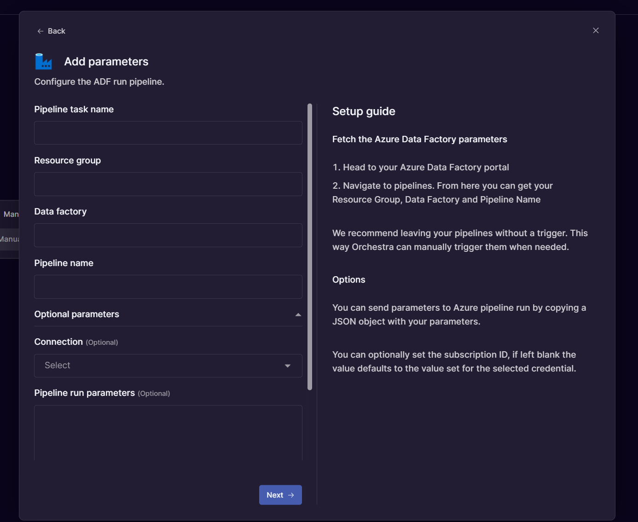638x522 pixels.
Task: Click the upper Man entry in the left sidebar
Action: point(11,214)
